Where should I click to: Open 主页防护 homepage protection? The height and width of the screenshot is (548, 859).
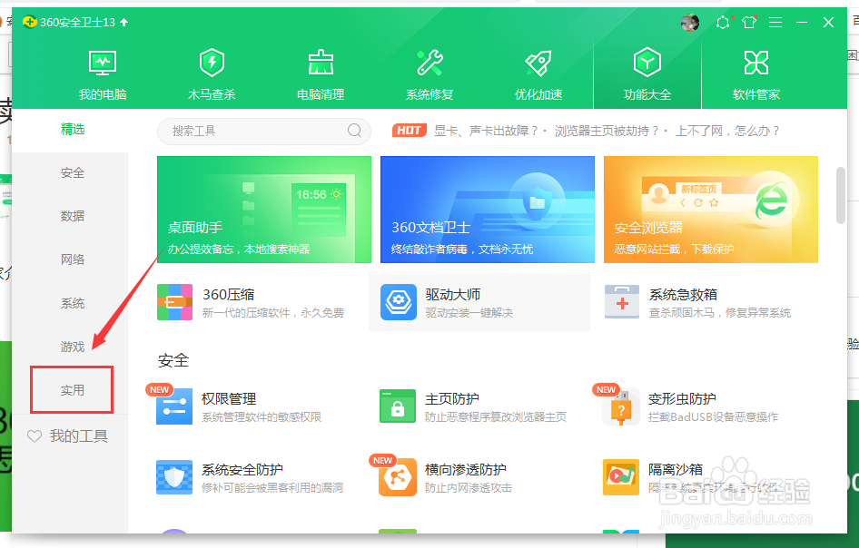[473, 406]
